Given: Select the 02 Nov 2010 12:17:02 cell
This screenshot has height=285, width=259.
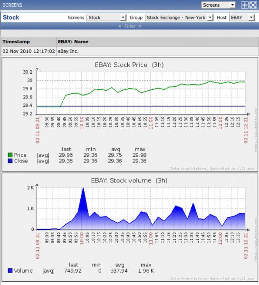Looking at the screenshot, I should pyautogui.click(x=29, y=51).
